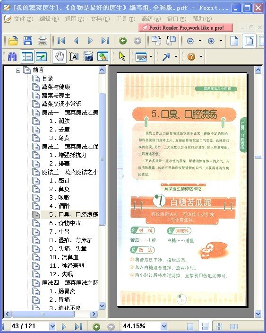Open the 12. 失眠 bookmark

[x=61, y=274]
